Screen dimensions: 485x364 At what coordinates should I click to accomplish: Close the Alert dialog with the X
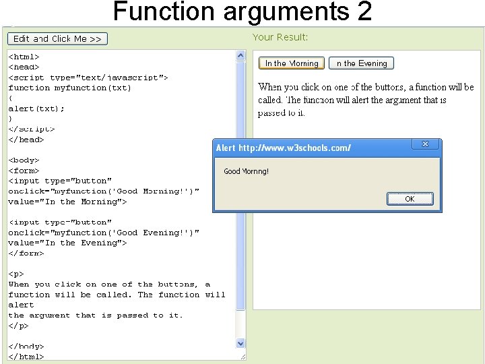coord(425,144)
